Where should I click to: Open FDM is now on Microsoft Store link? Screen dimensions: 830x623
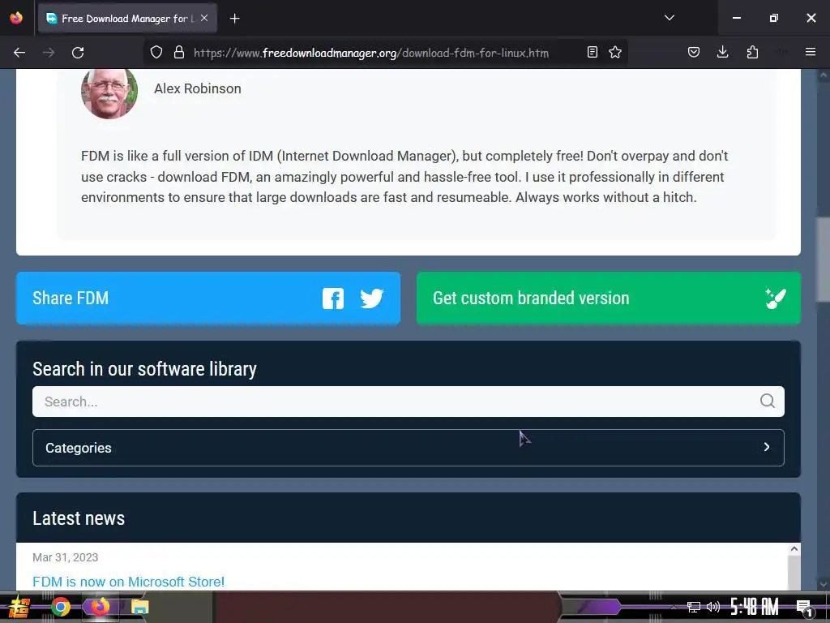pyautogui.click(x=129, y=582)
